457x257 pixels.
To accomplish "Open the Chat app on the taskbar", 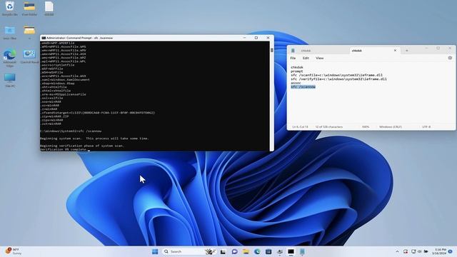I will 234,251.
